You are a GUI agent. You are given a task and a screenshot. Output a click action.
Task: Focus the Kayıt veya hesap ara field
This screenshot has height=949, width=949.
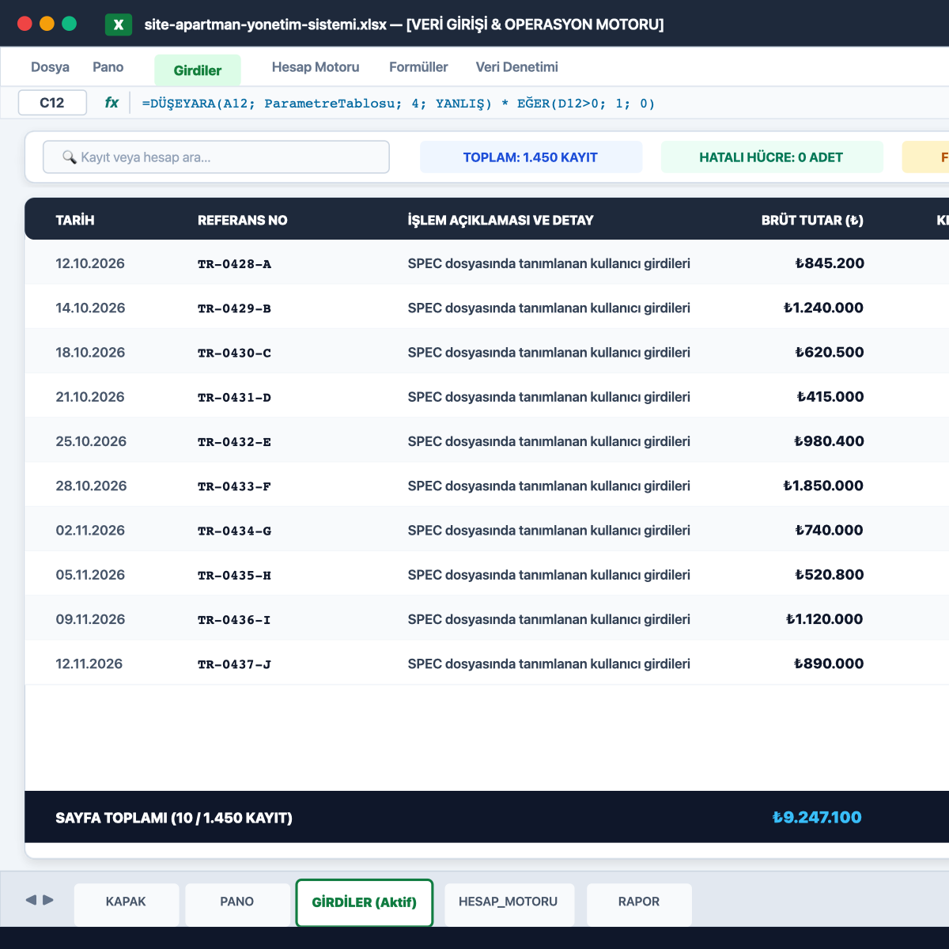point(216,157)
